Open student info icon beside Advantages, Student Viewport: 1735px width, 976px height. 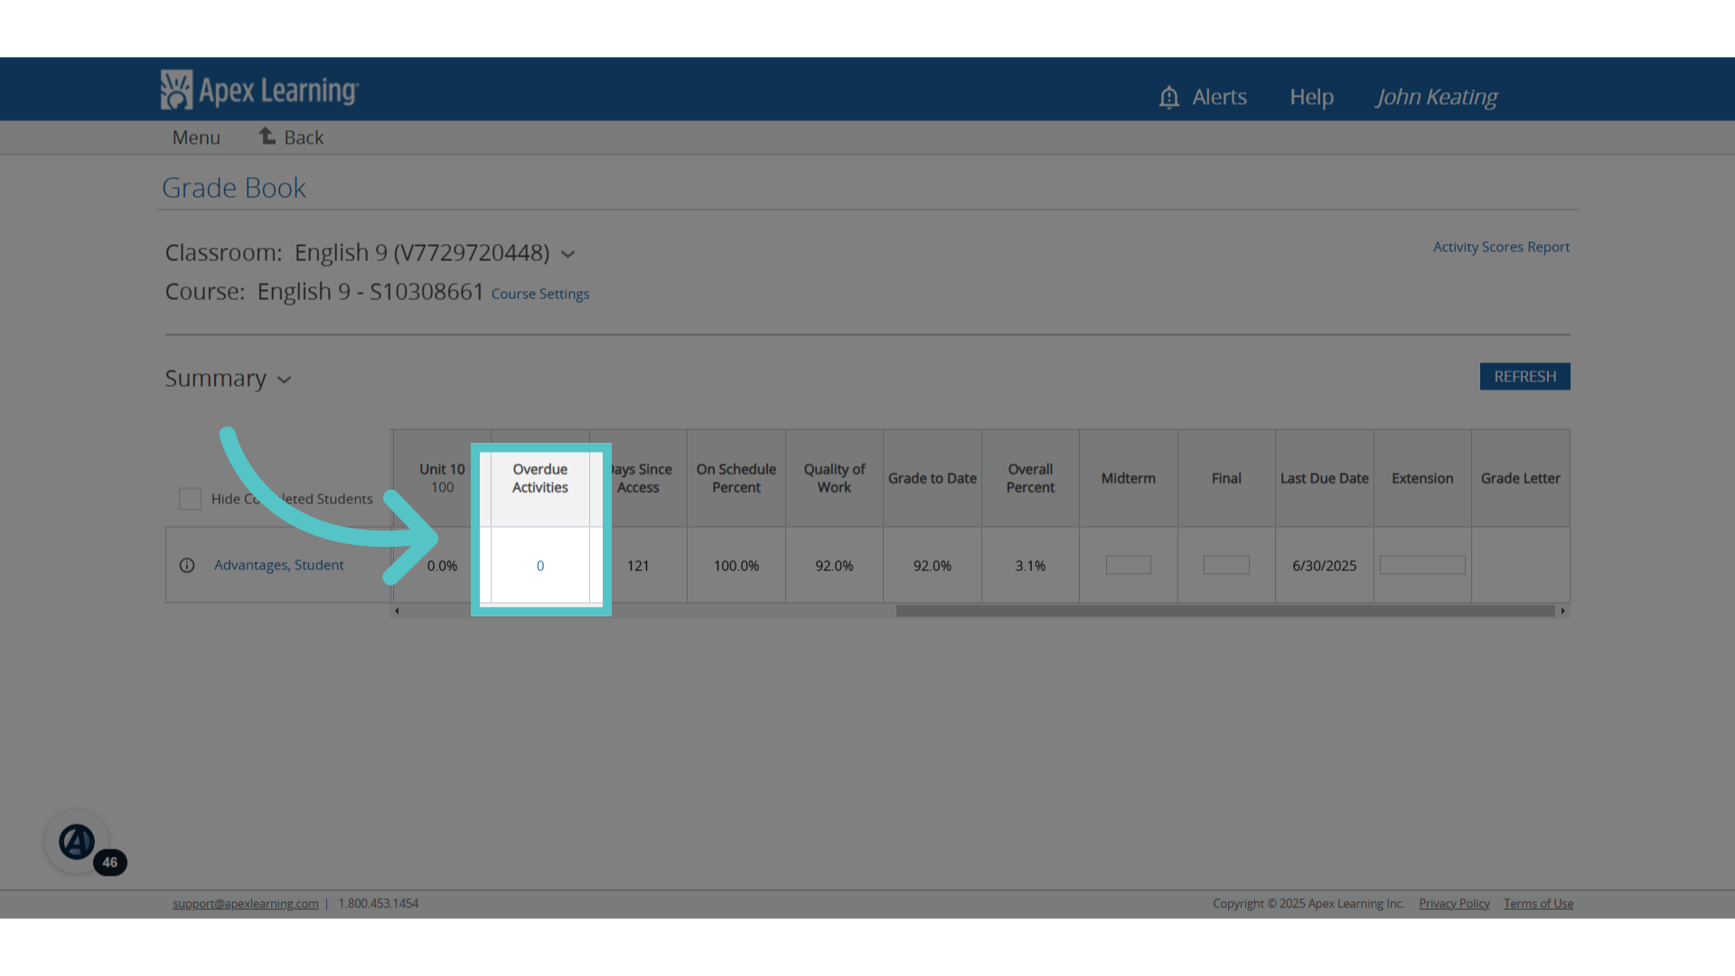(x=187, y=566)
